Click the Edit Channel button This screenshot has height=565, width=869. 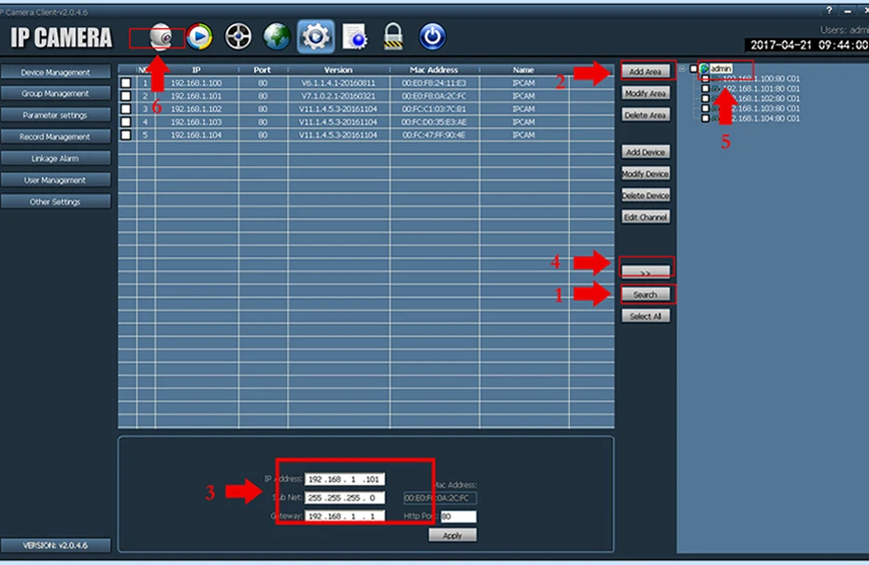[x=646, y=217]
